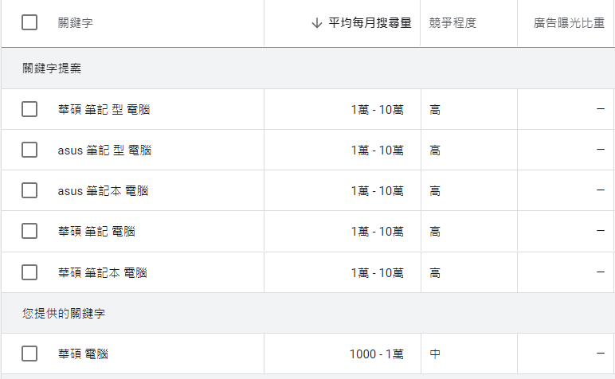Screen dimensions: 615x379
Task: Click the 中 competition cell for 華碩 電腦
Action: (435, 354)
